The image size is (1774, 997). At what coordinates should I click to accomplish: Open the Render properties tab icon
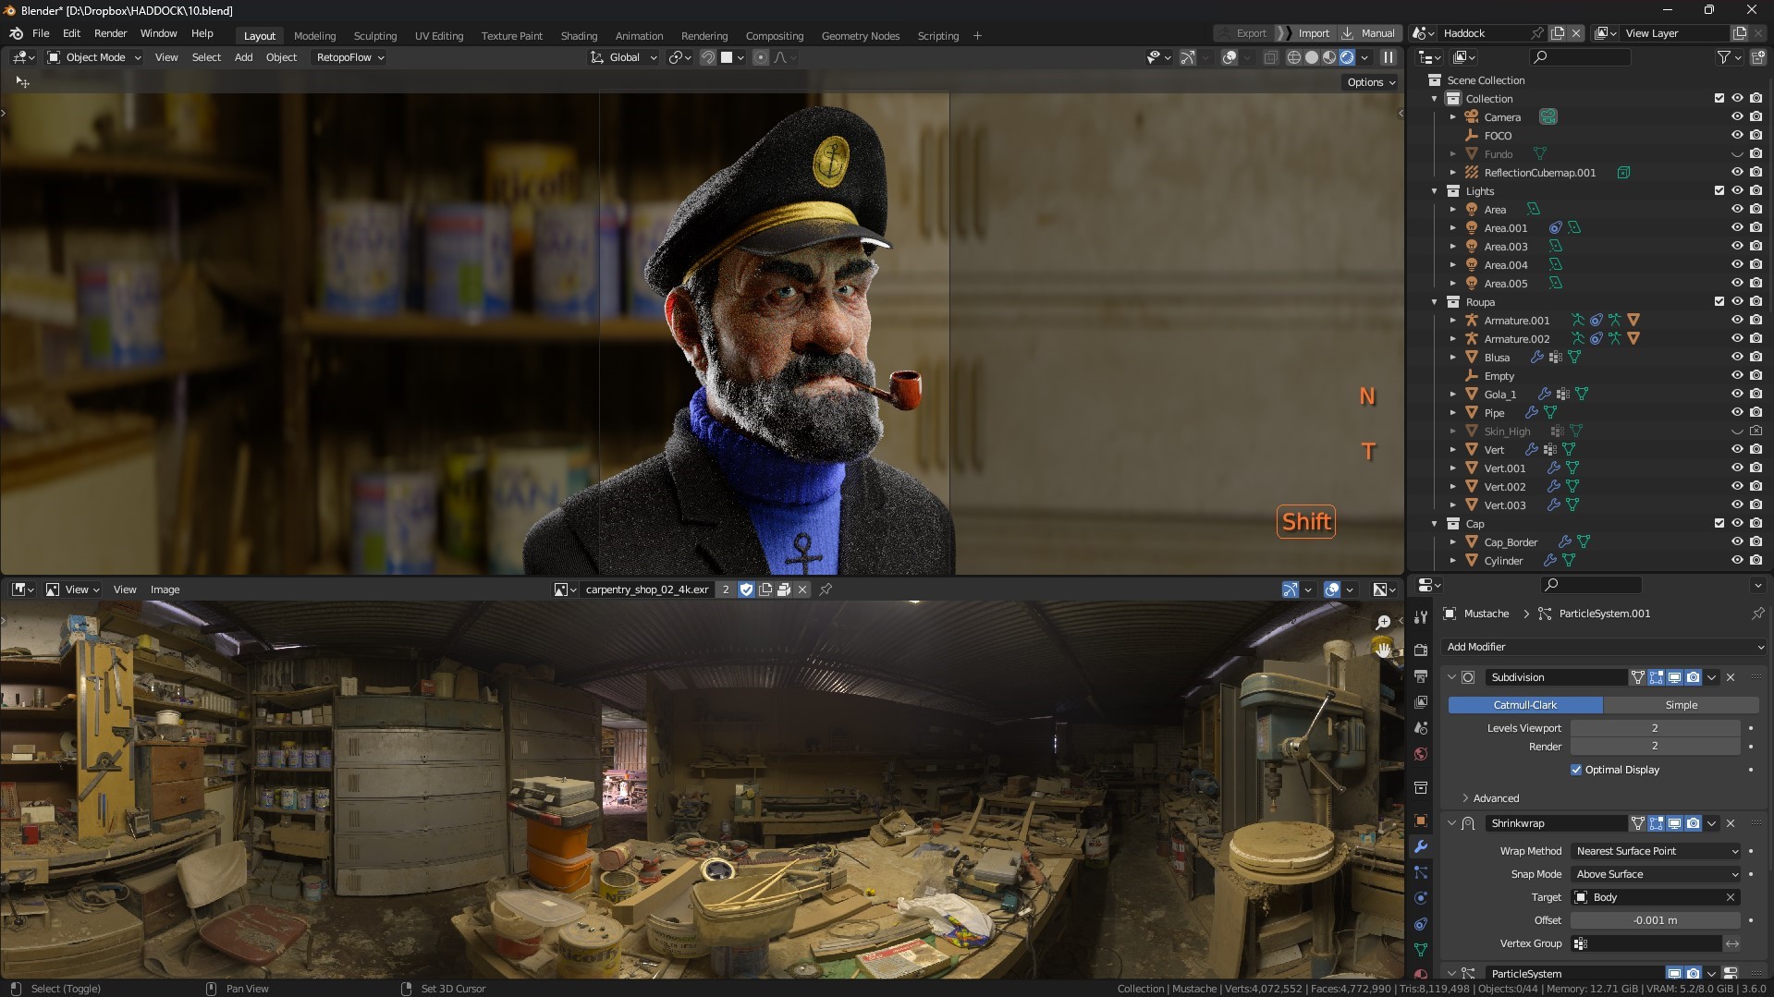tap(1421, 650)
